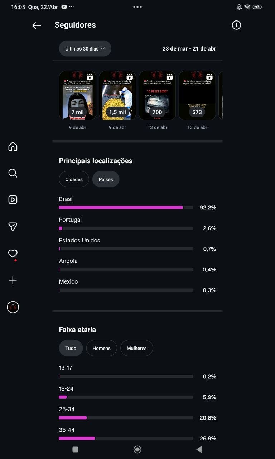Open the O RESET 2030 reel
The image size is (275, 459).
[157, 95]
